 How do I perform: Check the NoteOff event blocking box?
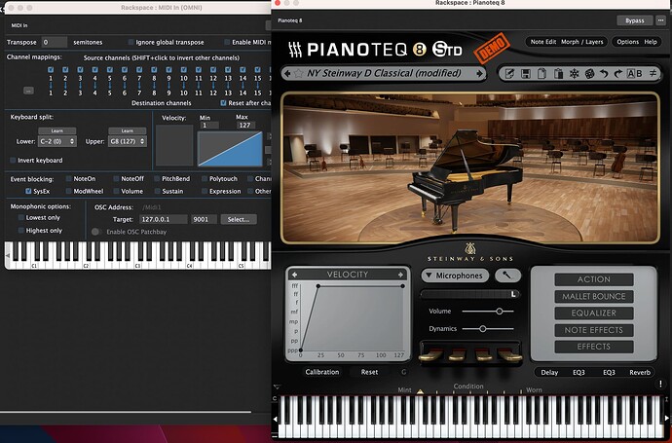pos(116,178)
